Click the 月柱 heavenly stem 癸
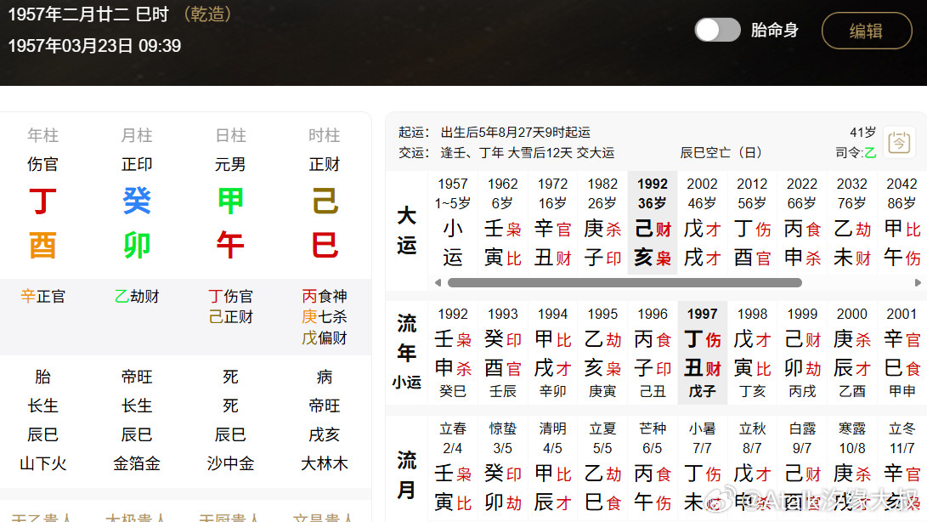The height and width of the screenshot is (522, 927). (137, 201)
